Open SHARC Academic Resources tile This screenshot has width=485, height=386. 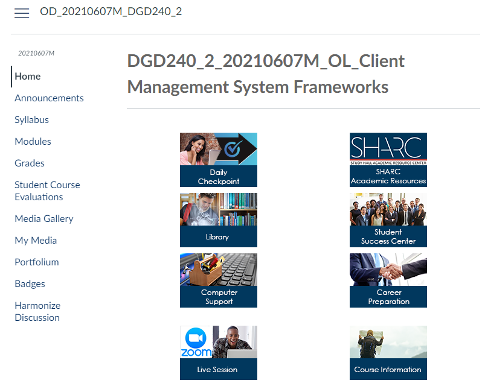click(x=388, y=160)
